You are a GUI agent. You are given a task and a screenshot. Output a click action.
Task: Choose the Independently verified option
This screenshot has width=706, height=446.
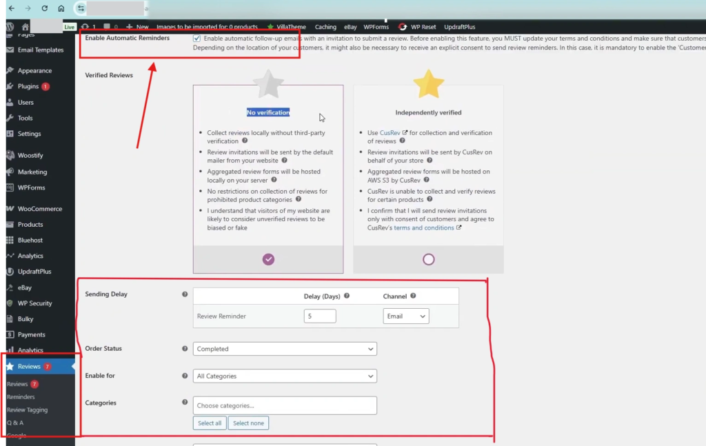[x=429, y=259]
